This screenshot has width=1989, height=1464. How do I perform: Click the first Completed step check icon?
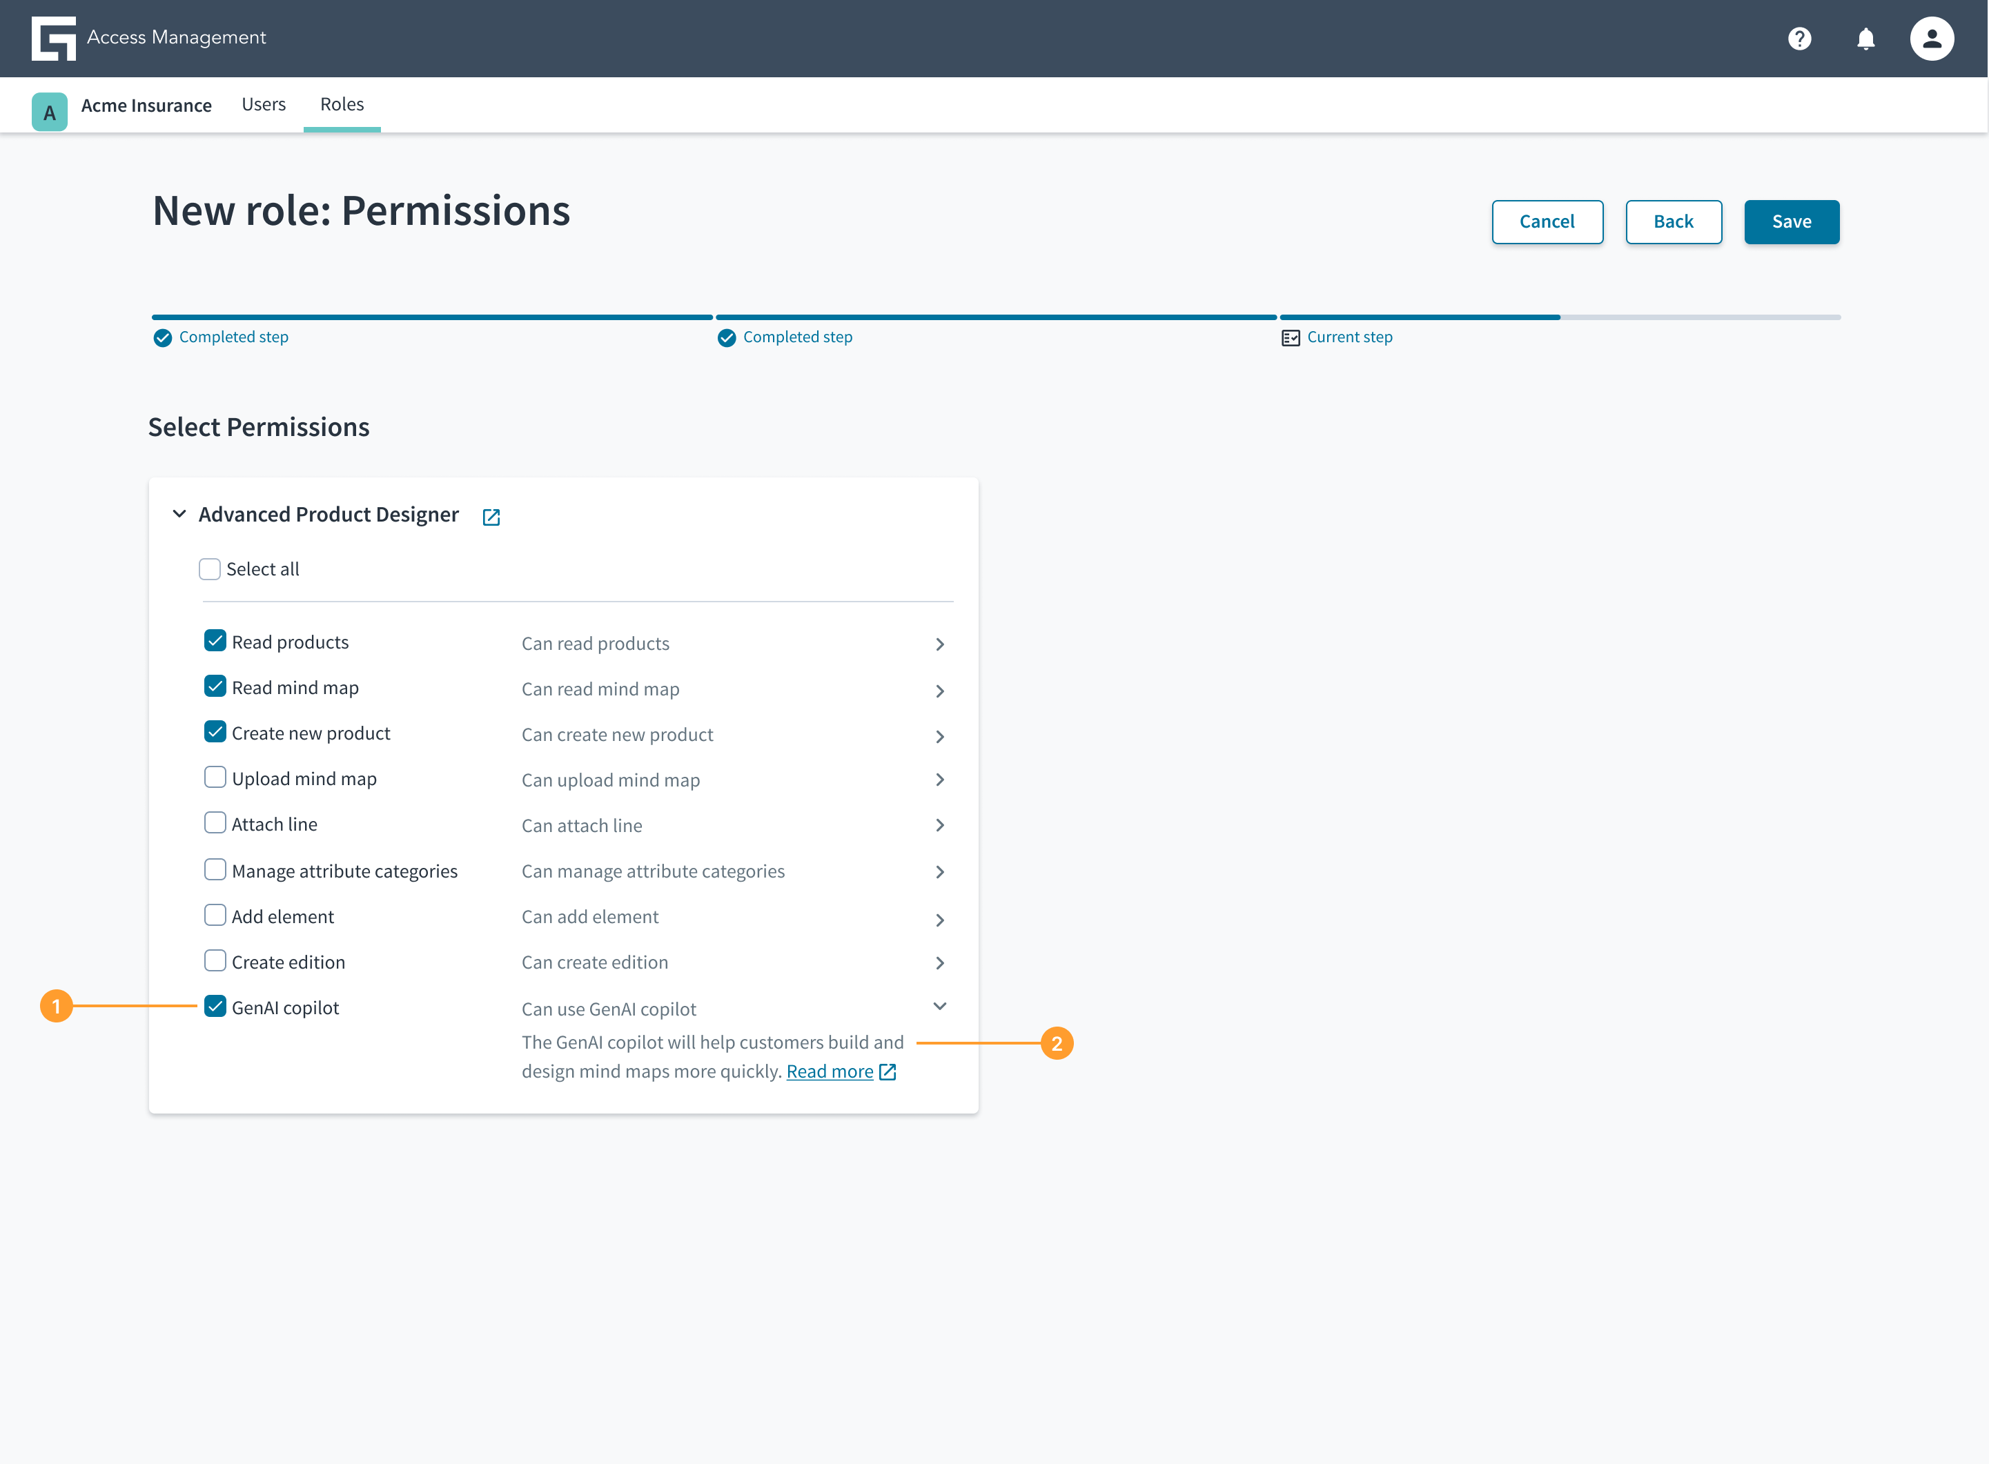click(x=162, y=337)
